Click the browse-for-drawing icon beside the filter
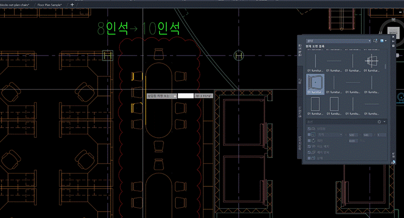This screenshot has height=218, width=404. click(375, 41)
